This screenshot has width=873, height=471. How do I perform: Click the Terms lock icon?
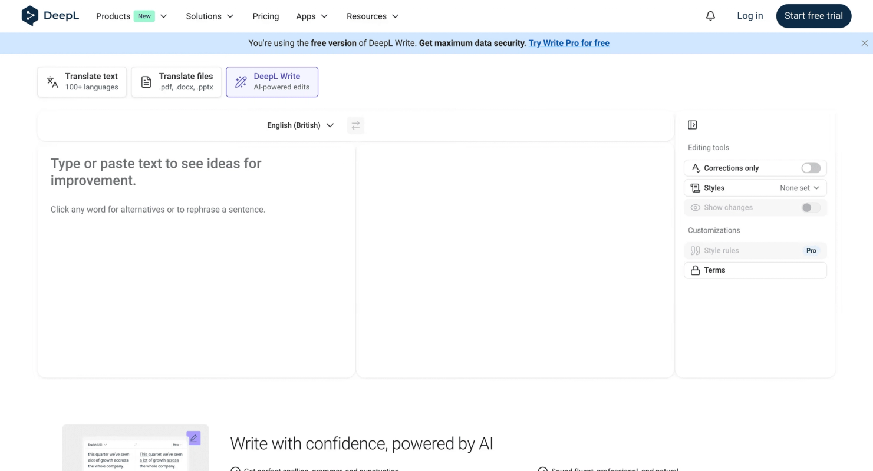click(x=696, y=270)
